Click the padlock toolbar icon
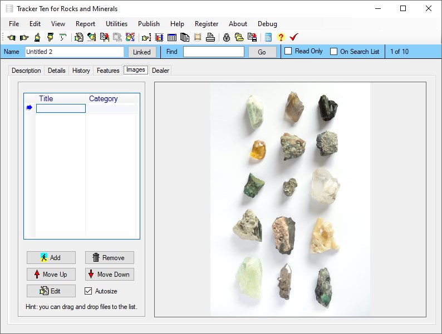 (x=227, y=37)
